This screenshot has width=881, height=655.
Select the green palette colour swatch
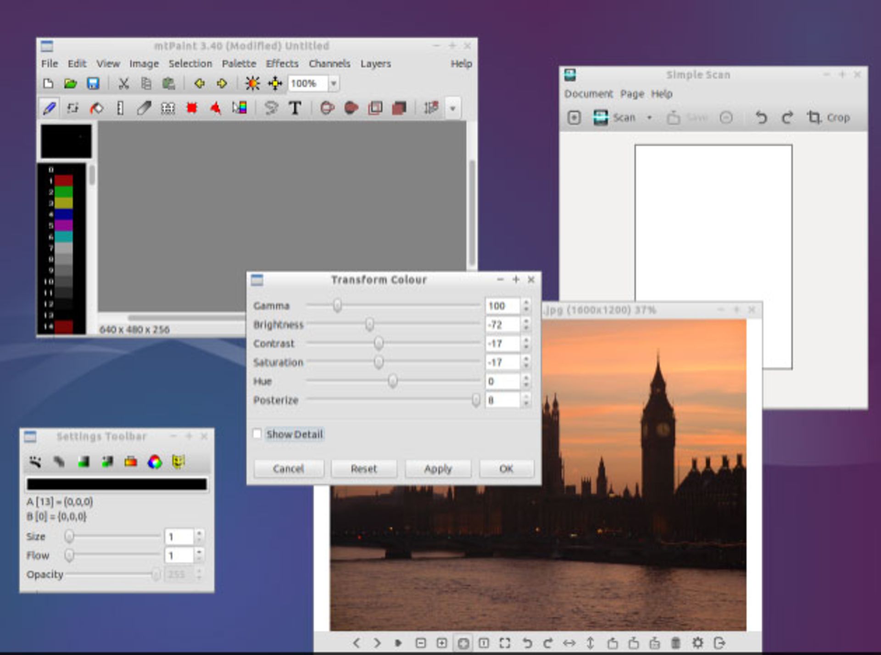64,192
